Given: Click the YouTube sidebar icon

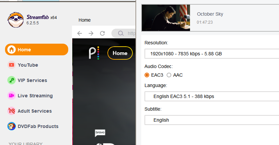Looking at the screenshot, I should pyautogui.click(x=12, y=65).
